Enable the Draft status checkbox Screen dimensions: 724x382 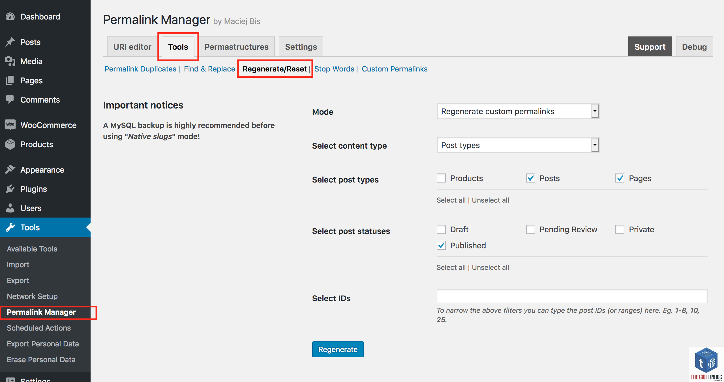click(441, 229)
